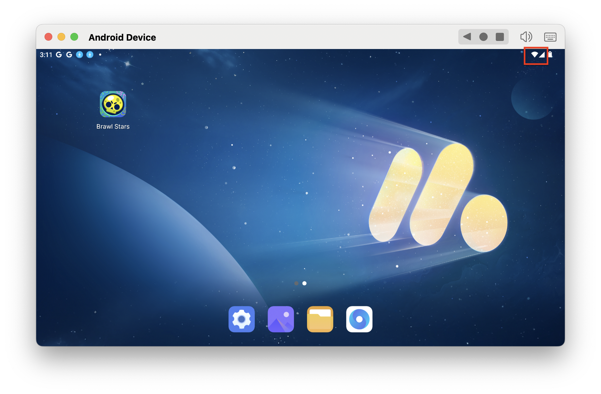Select the second home page indicator dot
This screenshot has width=601, height=394.
304,283
